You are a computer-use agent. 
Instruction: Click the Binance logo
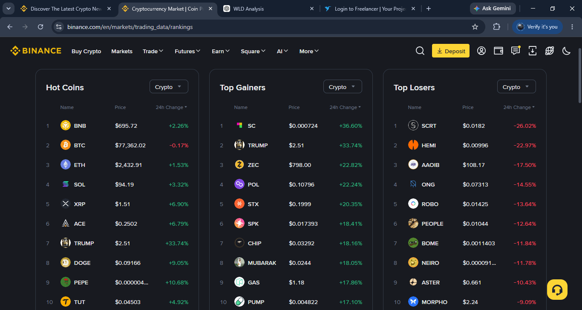[x=36, y=51]
